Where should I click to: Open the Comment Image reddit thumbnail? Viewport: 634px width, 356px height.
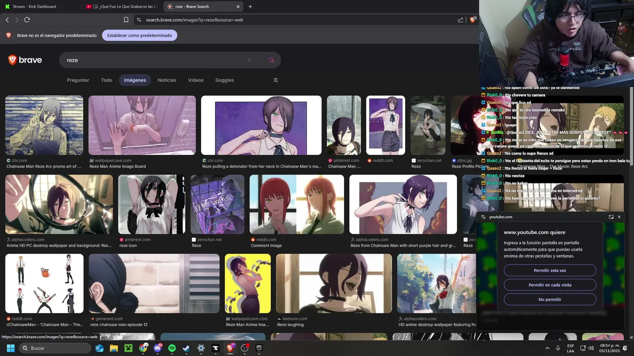pos(297,204)
